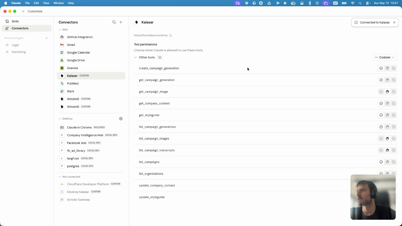Collapse the Web connectors section
Image resolution: width=402 pixels, height=226 pixels.
coord(60,30)
